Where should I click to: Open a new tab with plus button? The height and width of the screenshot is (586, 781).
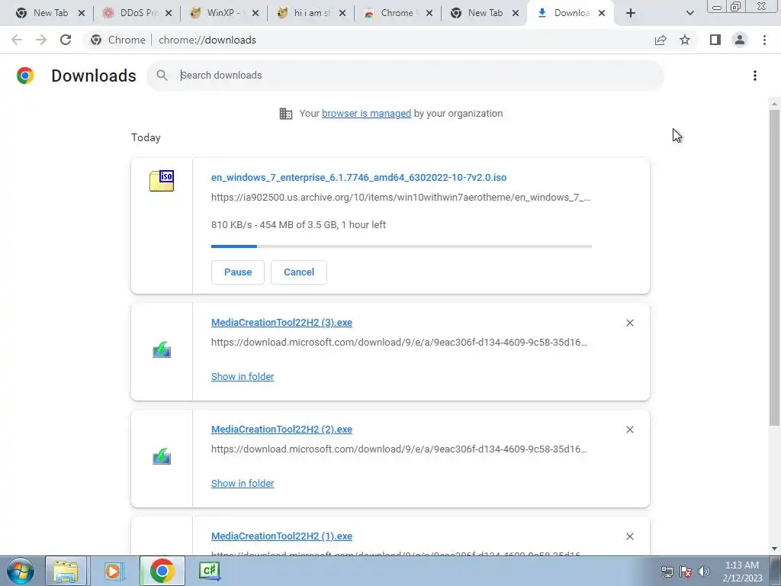631,13
